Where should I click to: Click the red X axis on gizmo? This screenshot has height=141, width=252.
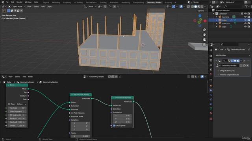205,21
